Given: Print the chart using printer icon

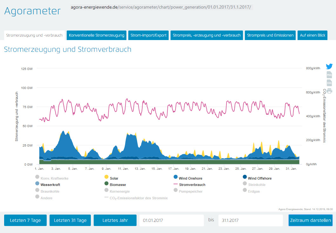Looking at the screenshot, I should pos(329,91).
